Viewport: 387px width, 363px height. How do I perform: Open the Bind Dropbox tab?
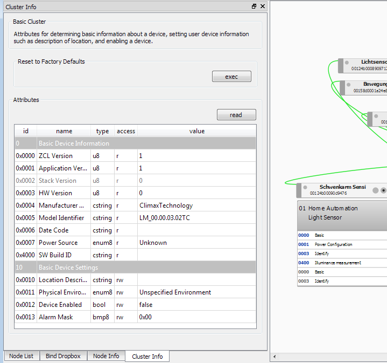pos(63,356)
